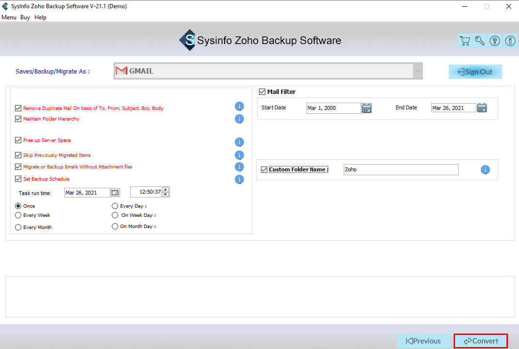Image resolution: width=519 pixels, height=349 pixels.
Task: Click info icon for Remove Duplicate Mail
Action: (239, 106)
